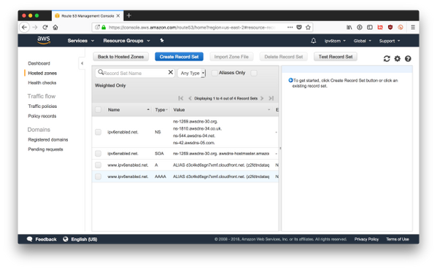Open Hosted zones in the sidebar
Viewport: 437px width, 269px height.
point(42,73)
